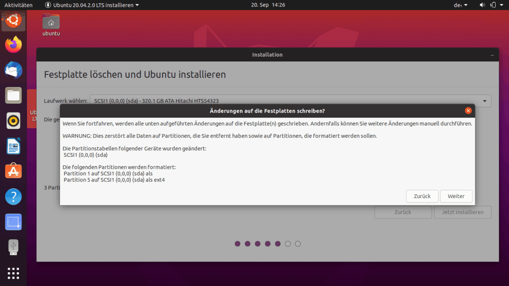509x286 pixels.
Task: Open Aktivitäten overview
Action: pos(18,5)
